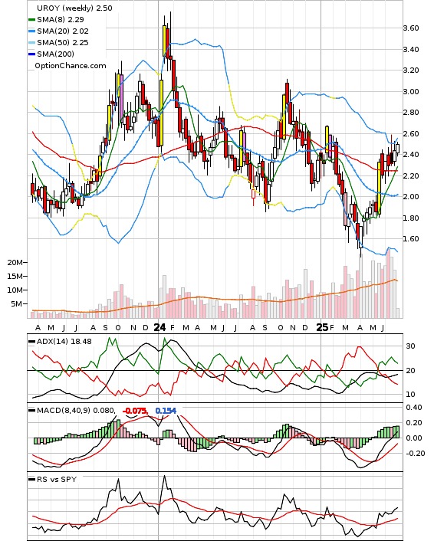Select the bold 25 year marker on axis
The image size is (434, 541).
coord(322,327)
